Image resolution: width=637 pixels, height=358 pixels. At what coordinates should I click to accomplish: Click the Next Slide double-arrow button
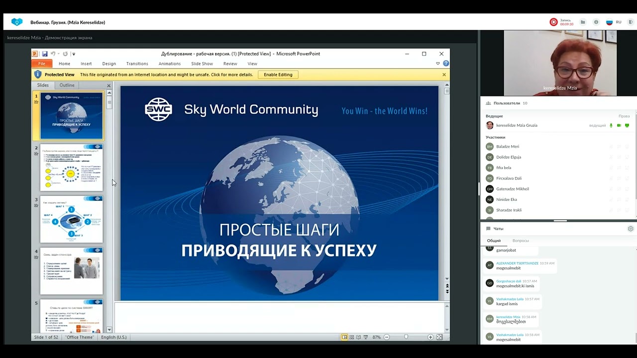click(447, 291)
